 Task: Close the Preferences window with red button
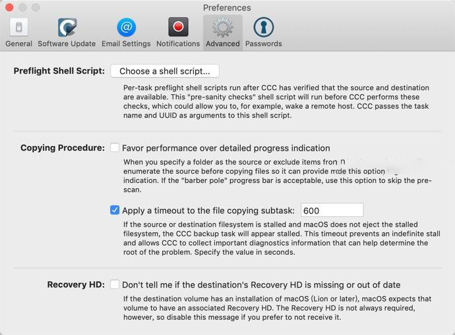(x=9, y=7)
